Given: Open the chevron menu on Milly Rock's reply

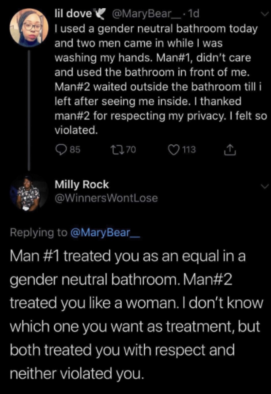Looking at the screenshot, I should click(263, 186).
